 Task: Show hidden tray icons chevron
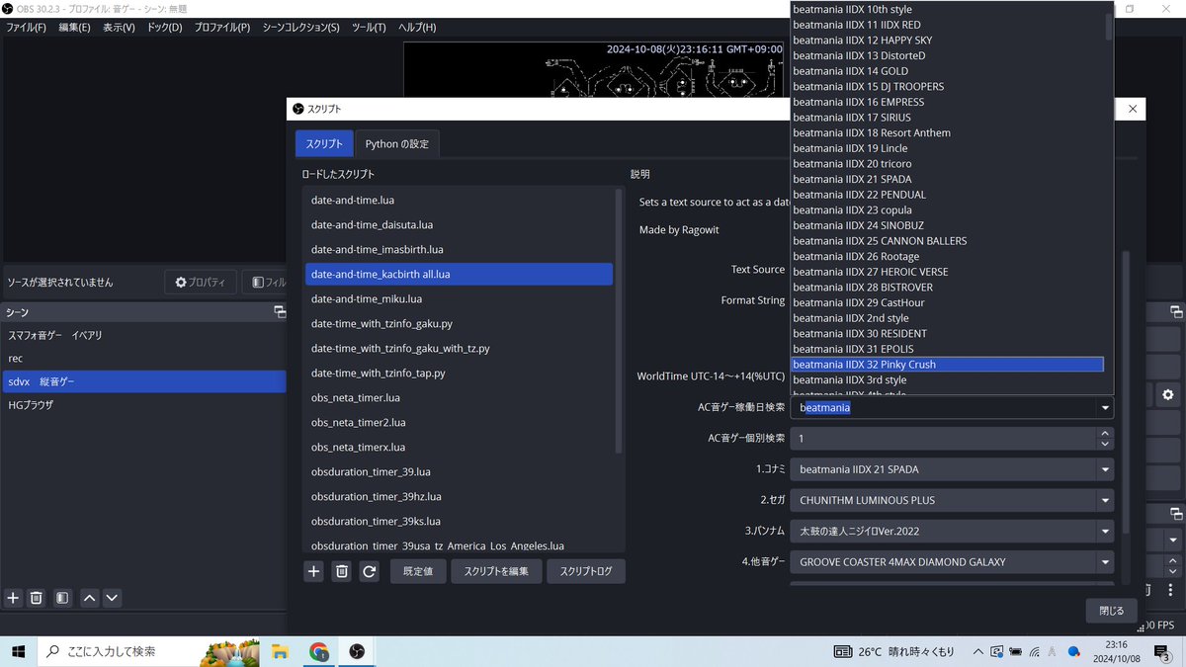pos(977,652)
